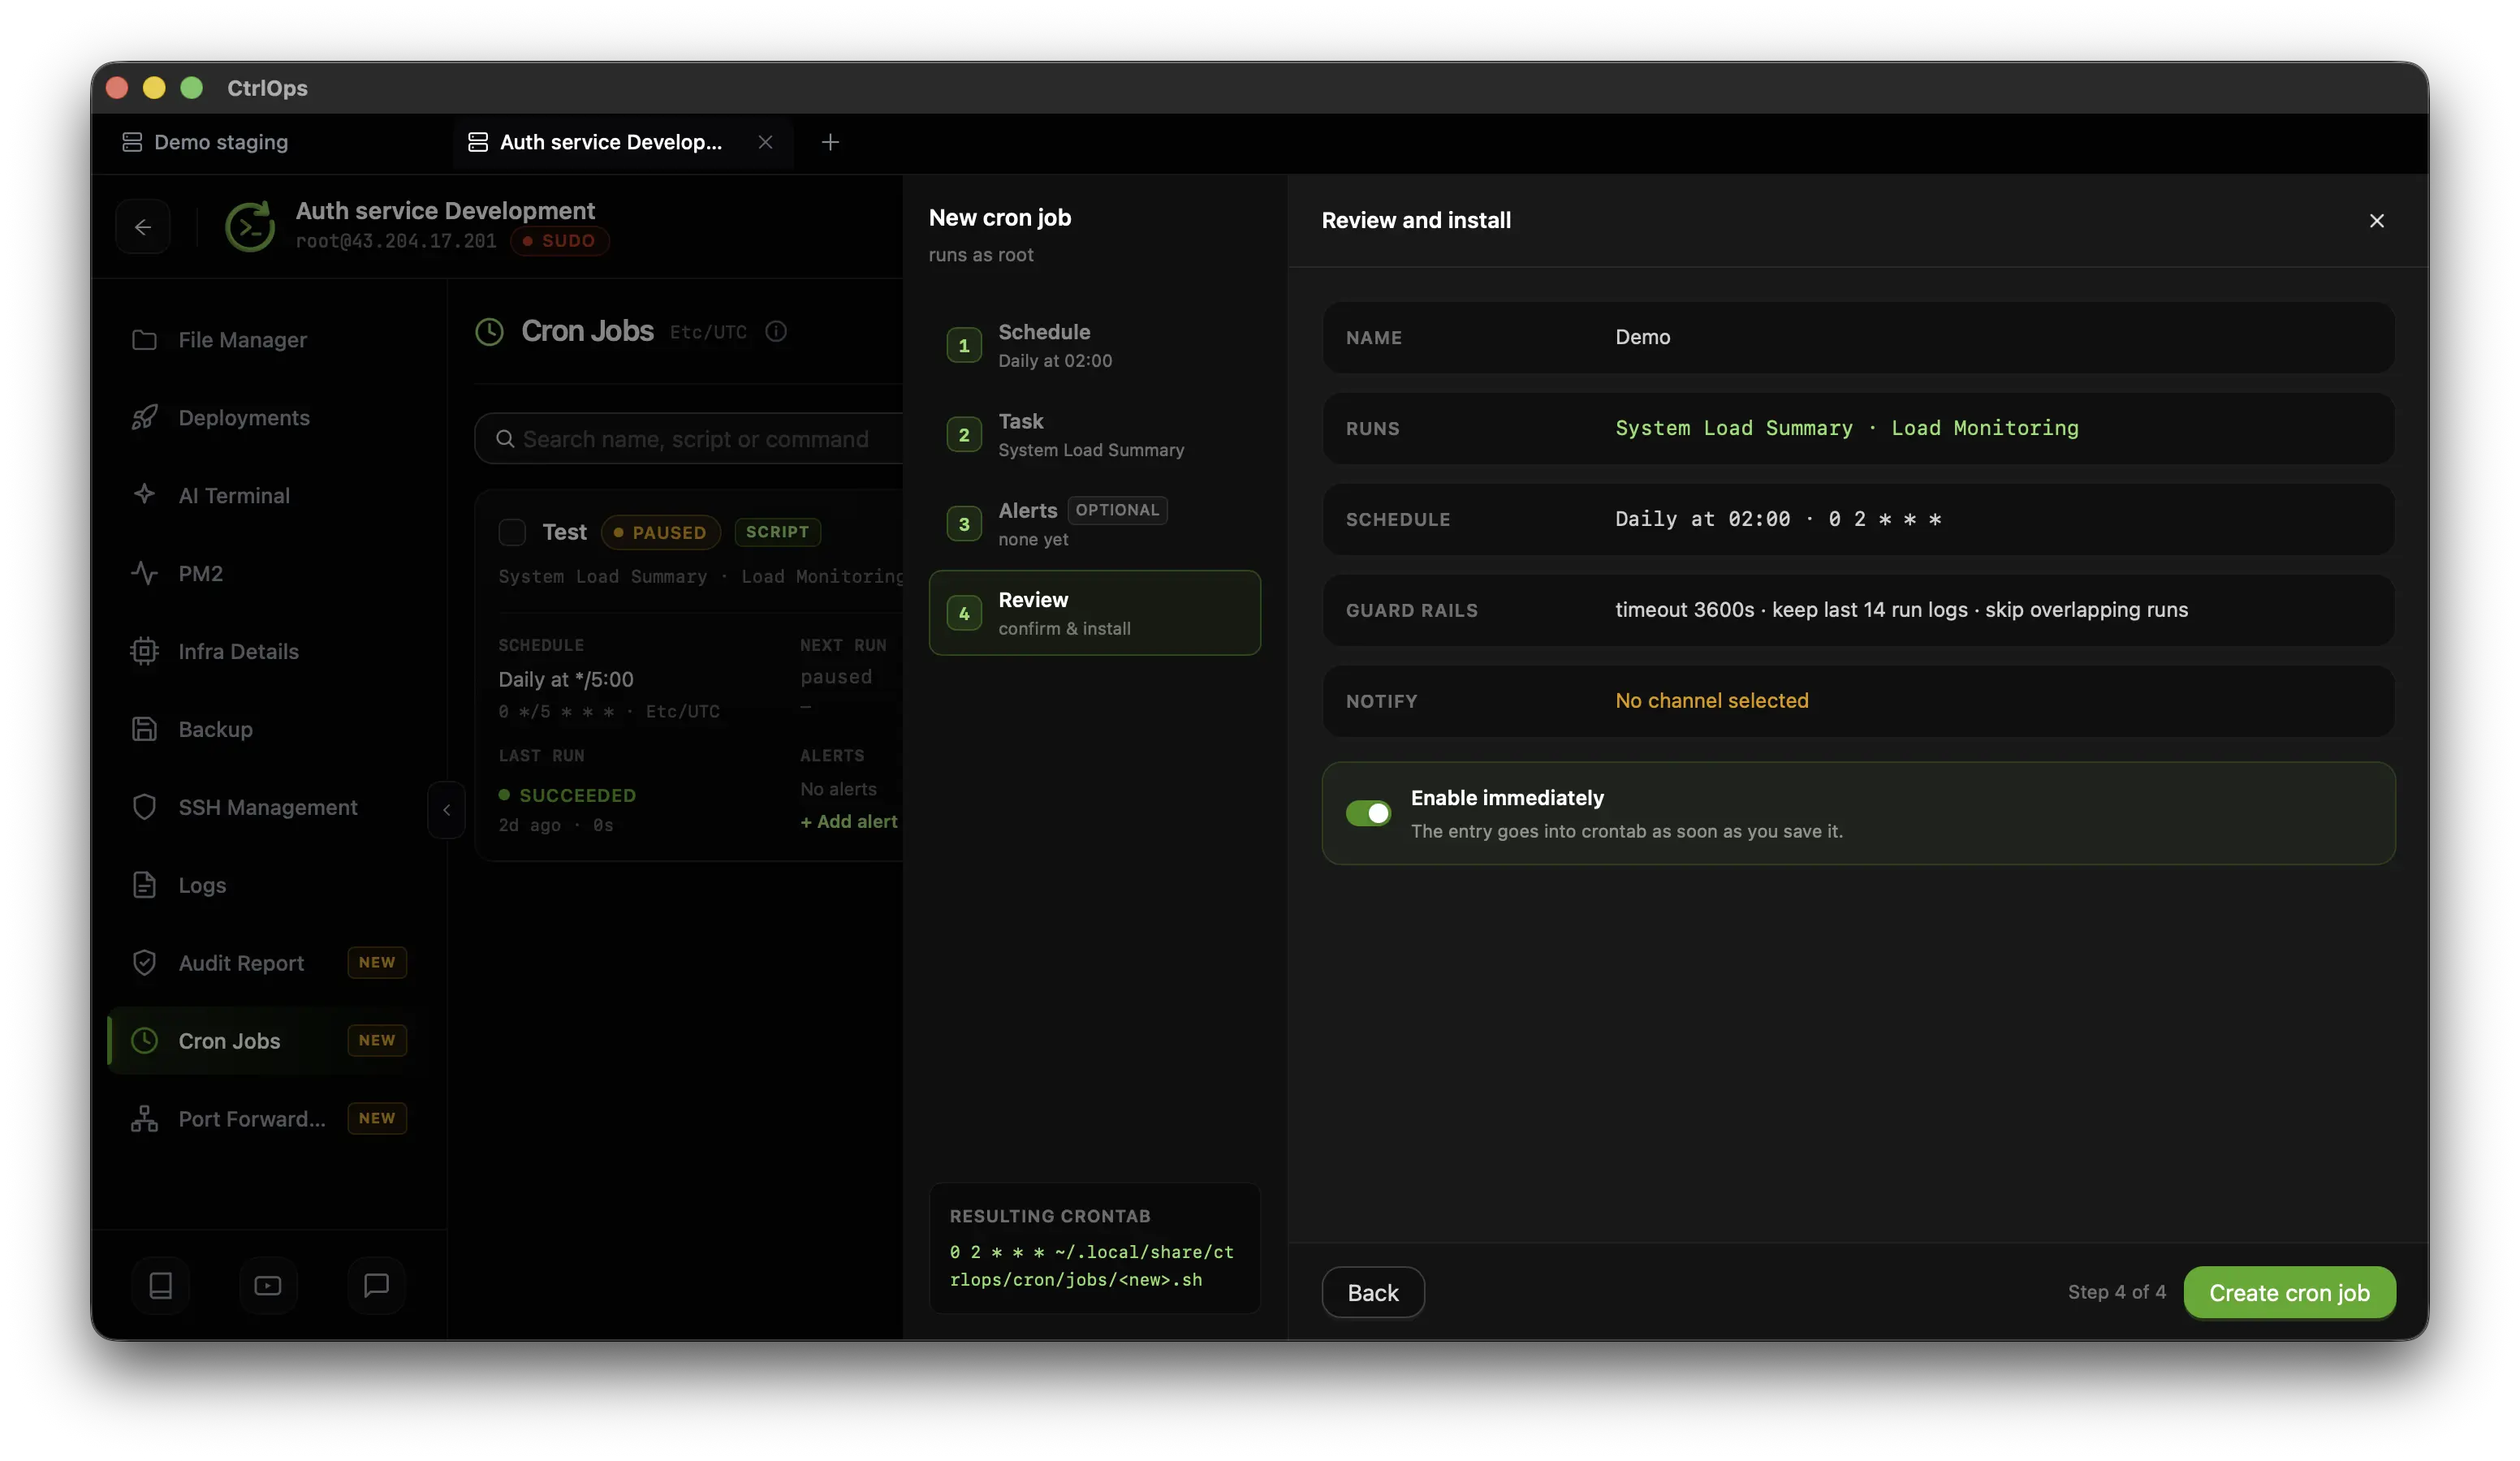Screen dimensions: 2520x1461
Task: Click 'Daily at */5:00' schedule text
Action: [567, 680]
